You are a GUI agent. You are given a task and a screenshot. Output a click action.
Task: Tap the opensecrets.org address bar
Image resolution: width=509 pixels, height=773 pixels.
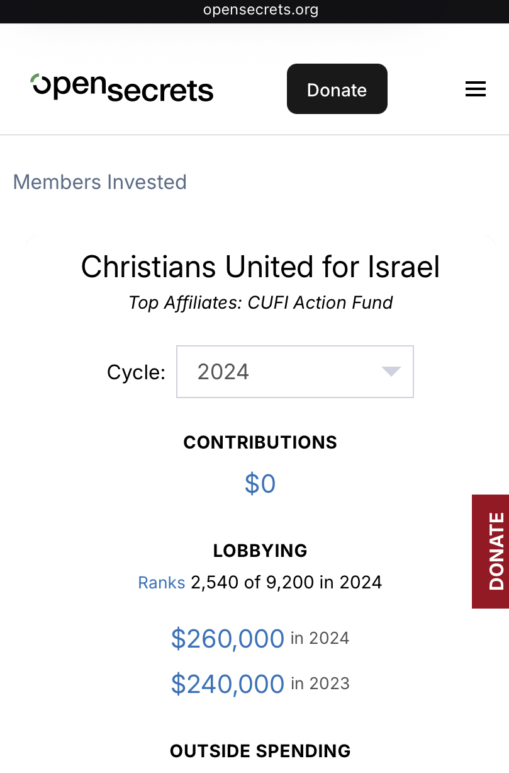pyautogui.click(x=260, y=10)
